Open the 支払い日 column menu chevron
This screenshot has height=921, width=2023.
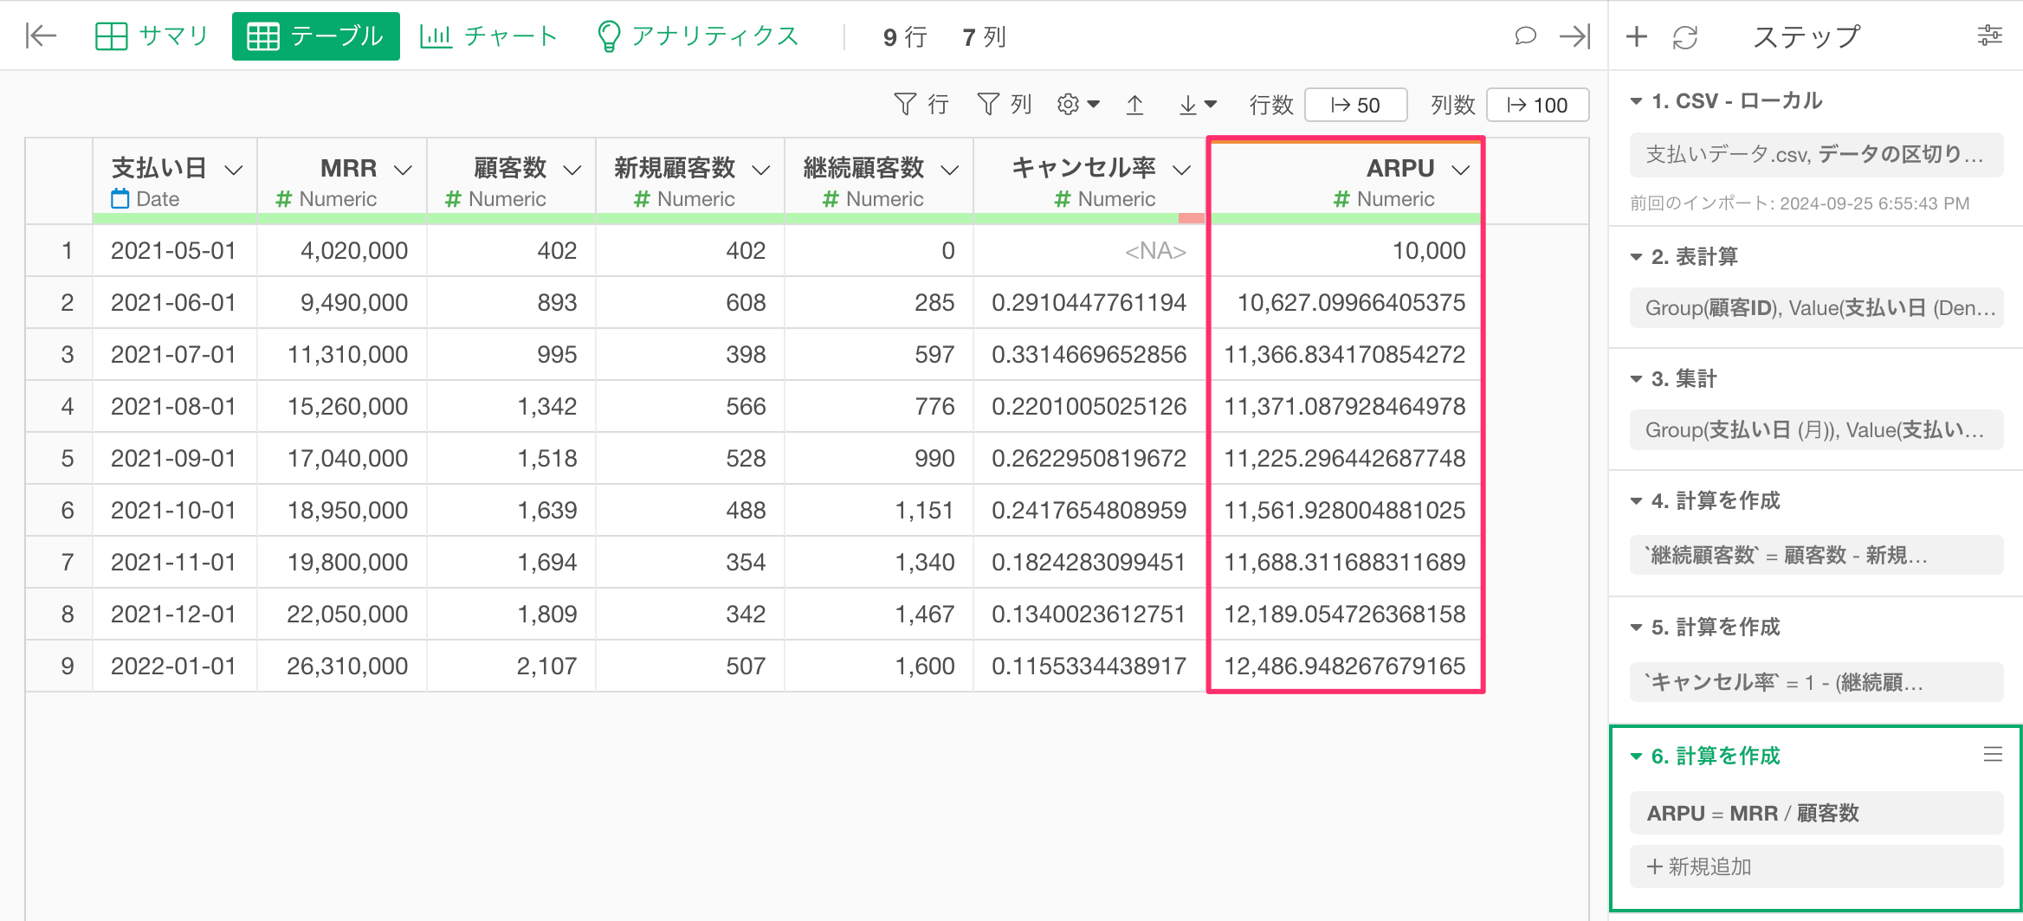(x=233, y=170)
